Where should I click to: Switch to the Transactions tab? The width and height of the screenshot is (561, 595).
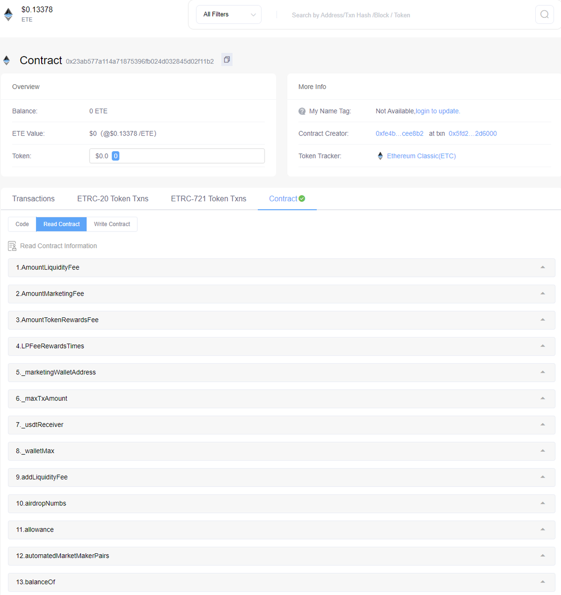tap(33, 198)
